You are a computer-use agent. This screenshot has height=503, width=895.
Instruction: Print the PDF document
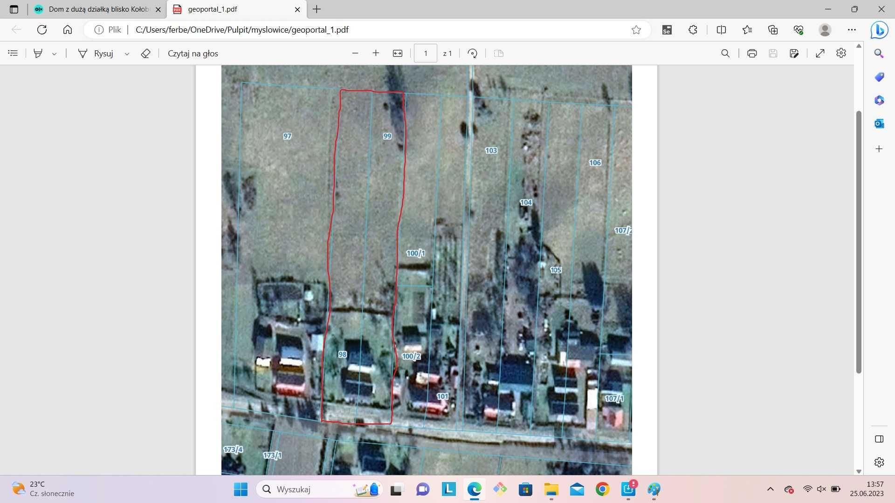752,53
